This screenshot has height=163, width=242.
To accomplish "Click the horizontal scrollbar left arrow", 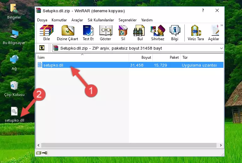I will coord(38,145).
